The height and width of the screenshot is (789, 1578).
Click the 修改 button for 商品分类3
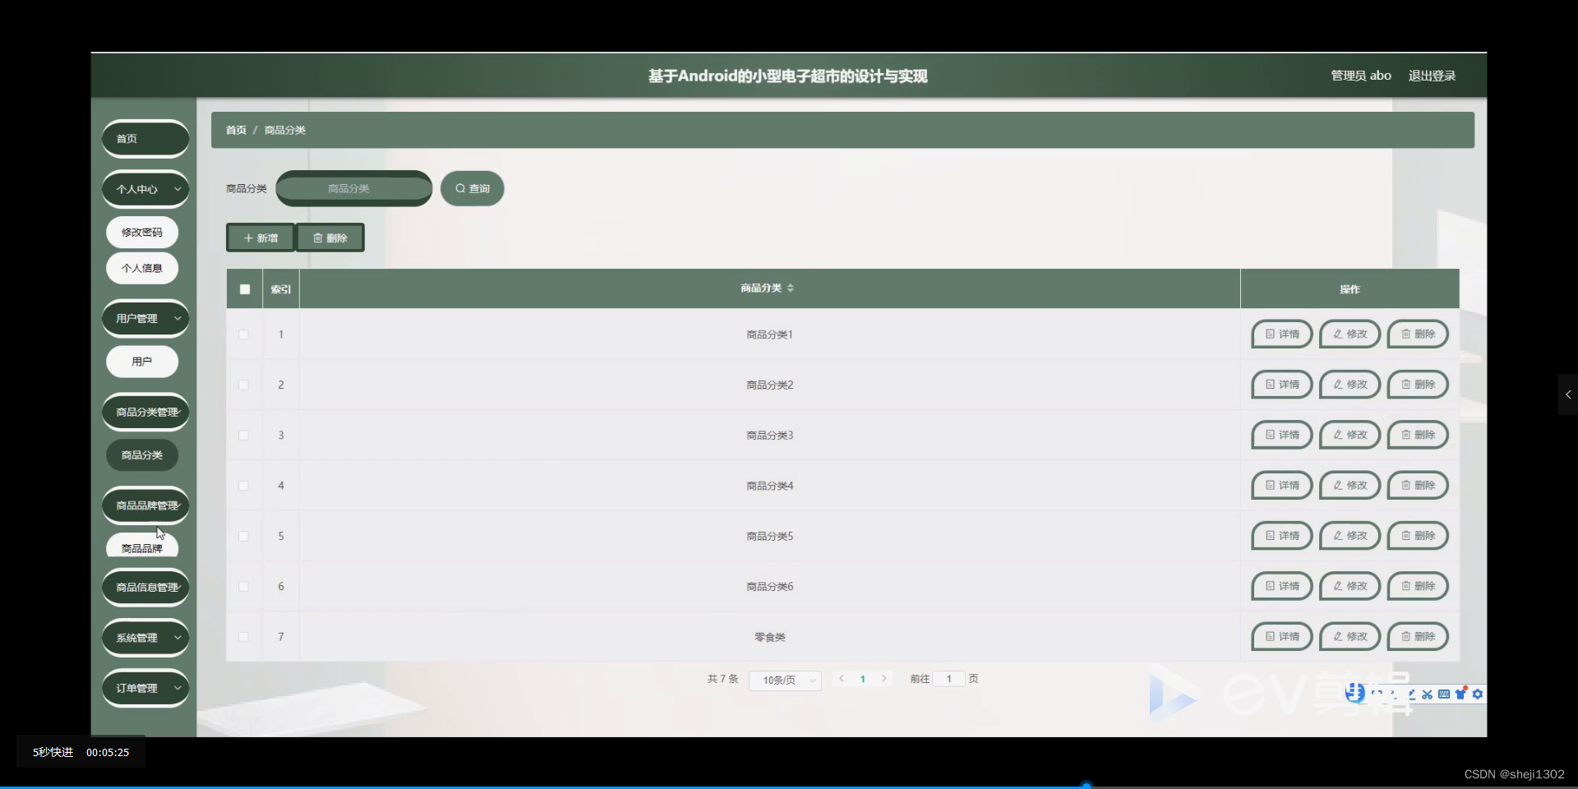[x=1349, y=435]
